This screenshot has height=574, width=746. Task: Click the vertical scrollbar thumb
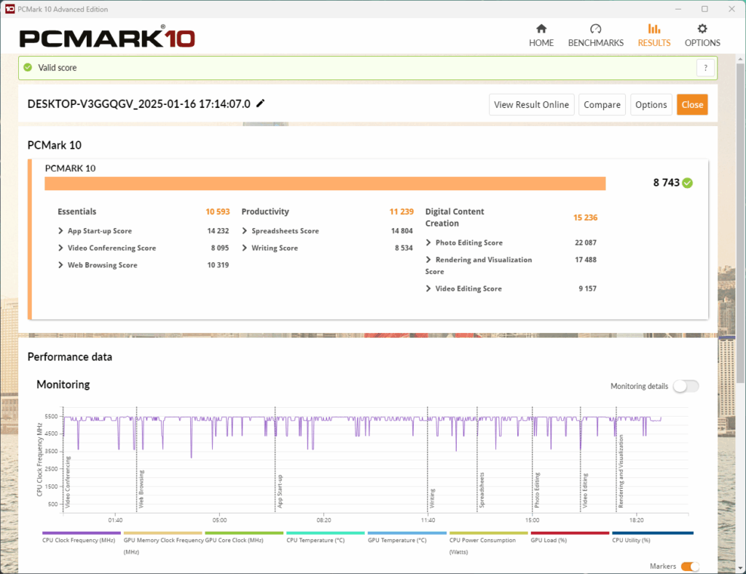coord(740,224)
